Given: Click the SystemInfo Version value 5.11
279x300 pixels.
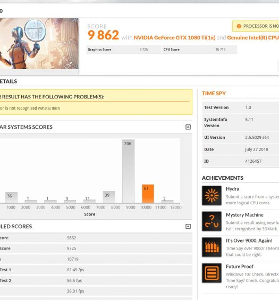Looking at the screenshot, I should point(249,120).
